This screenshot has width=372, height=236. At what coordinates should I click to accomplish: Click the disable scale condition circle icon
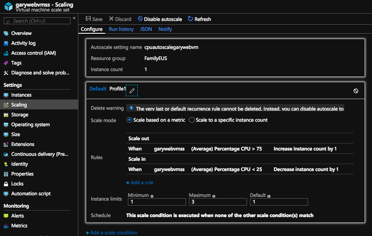pyautogui.click(x=356, y=91)
